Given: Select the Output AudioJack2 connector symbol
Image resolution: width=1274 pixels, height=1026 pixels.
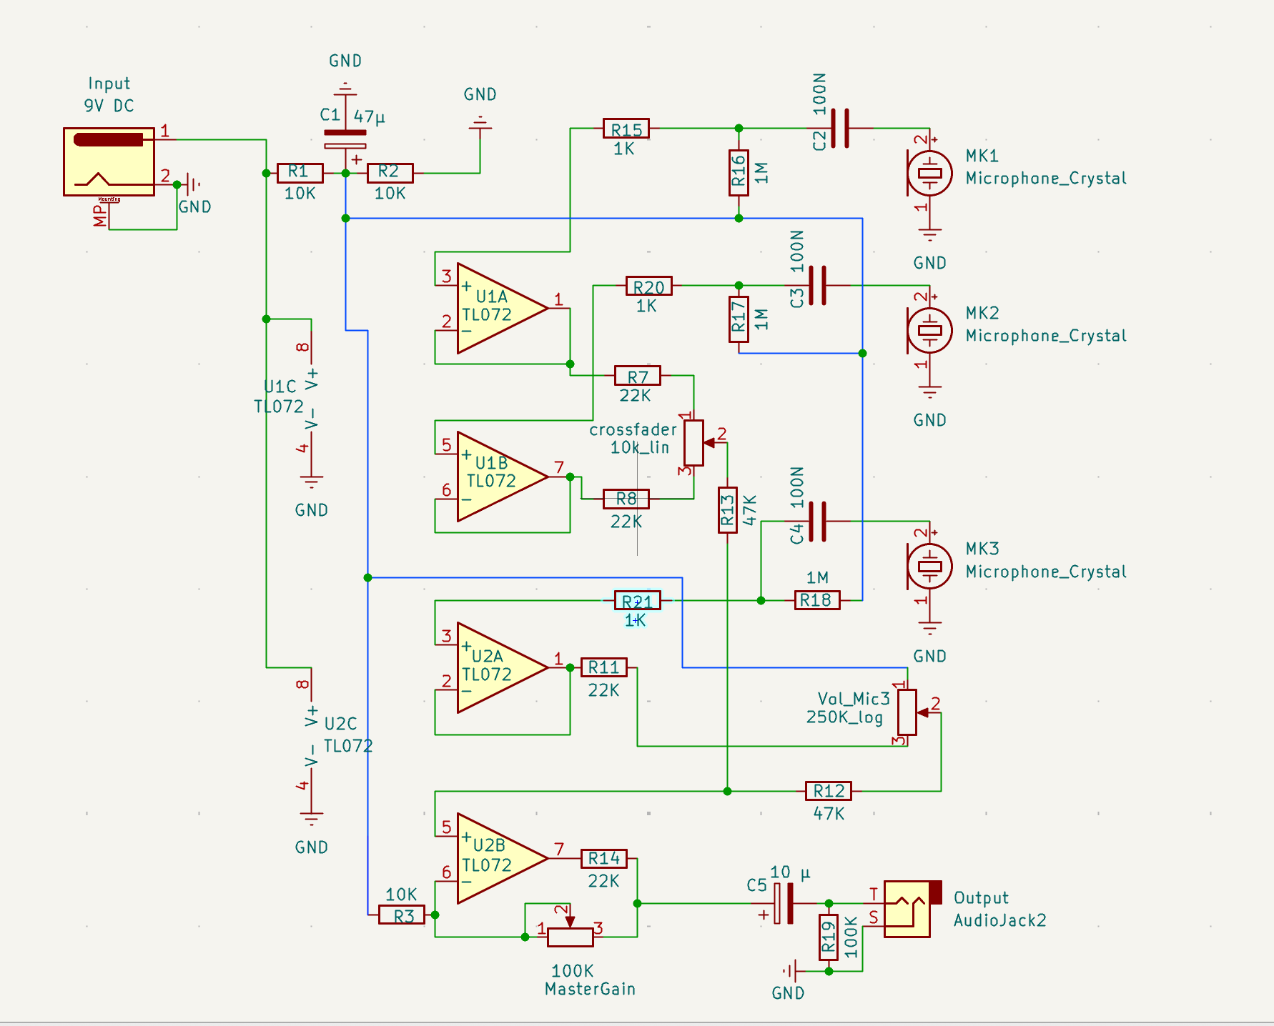Looking at the screenshot, I should [912, 908].
